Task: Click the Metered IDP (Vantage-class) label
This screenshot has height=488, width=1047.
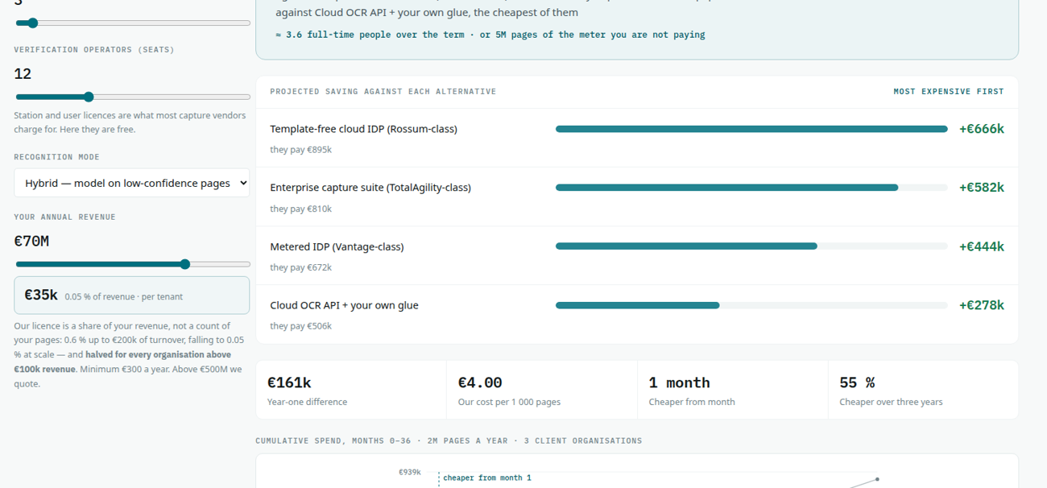Action: click(x=337, y=246)
